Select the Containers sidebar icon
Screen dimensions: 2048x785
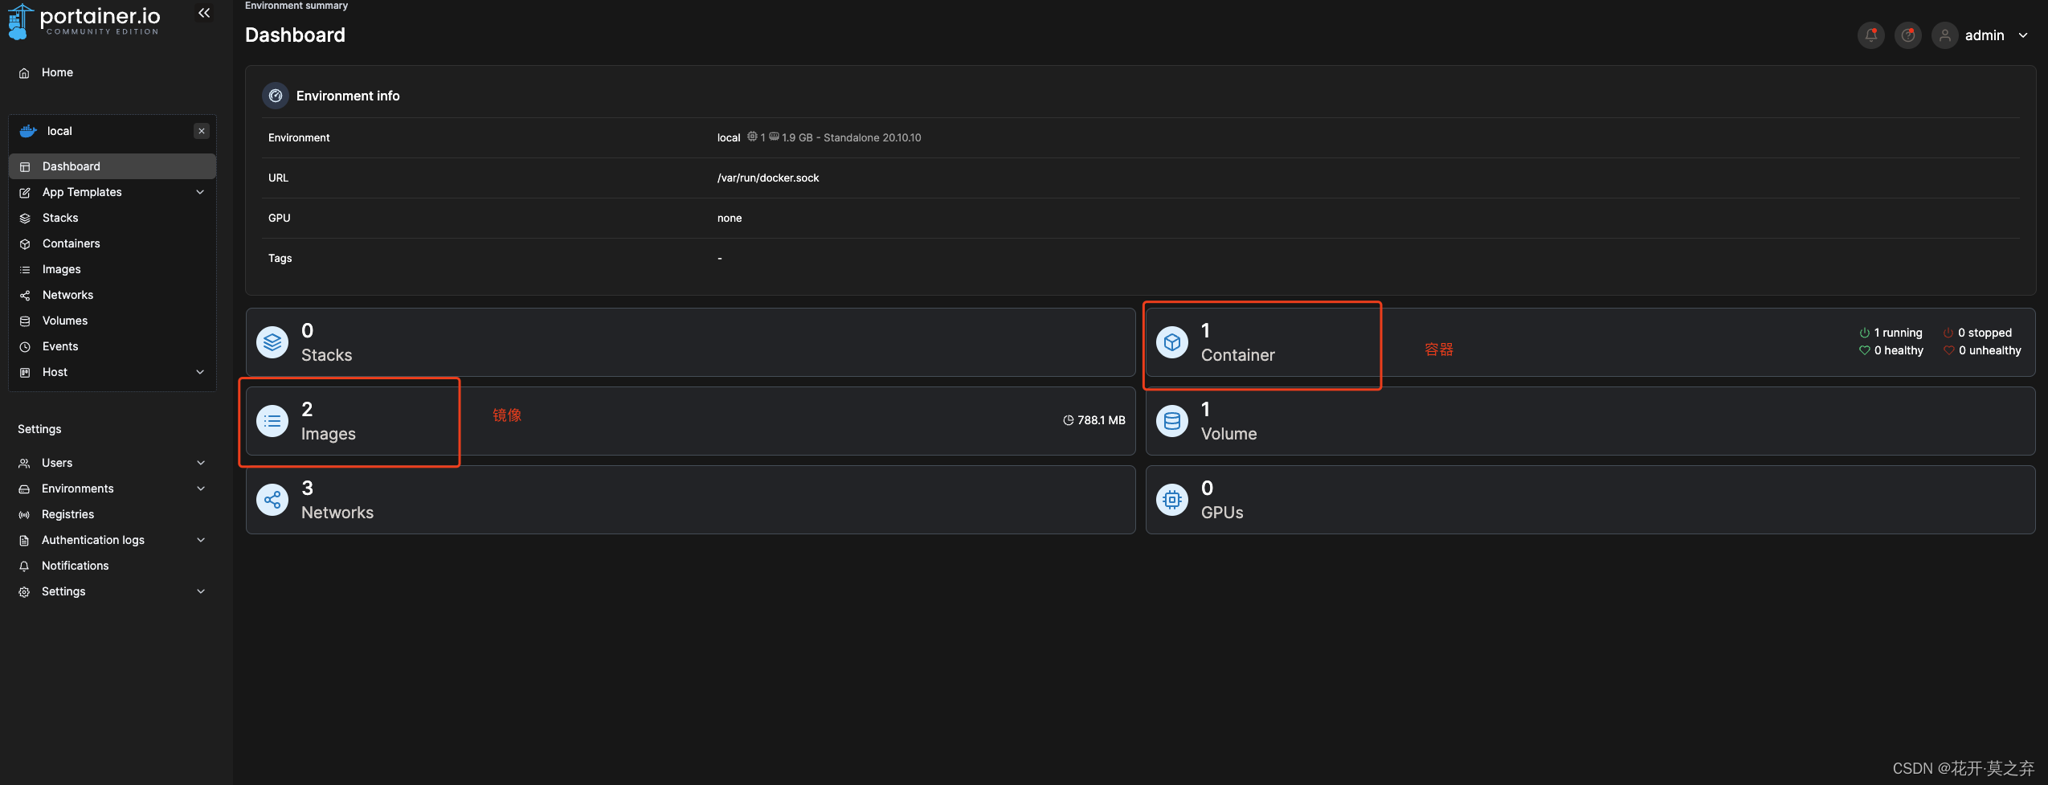click(25, 243)
